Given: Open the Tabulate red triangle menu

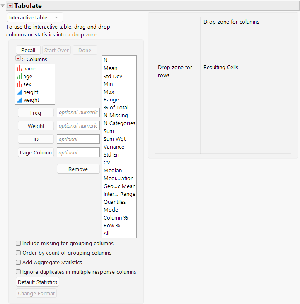Looking at the screenshot, I should pyautogui.click(x=10, y=6).
